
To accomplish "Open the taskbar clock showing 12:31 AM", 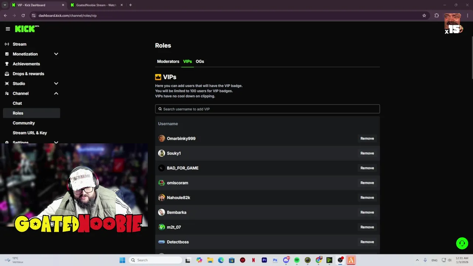I will (462, 260).
